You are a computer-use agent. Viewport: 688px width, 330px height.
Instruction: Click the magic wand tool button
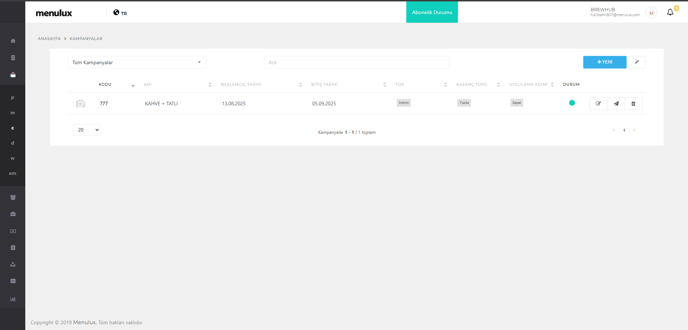(637, 62)
